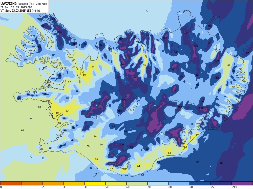Image resolution: width=253 pixels, height=189 pixels.
Task: Click the dark blue 90–95 legend swatch
Action: point(200,183)
